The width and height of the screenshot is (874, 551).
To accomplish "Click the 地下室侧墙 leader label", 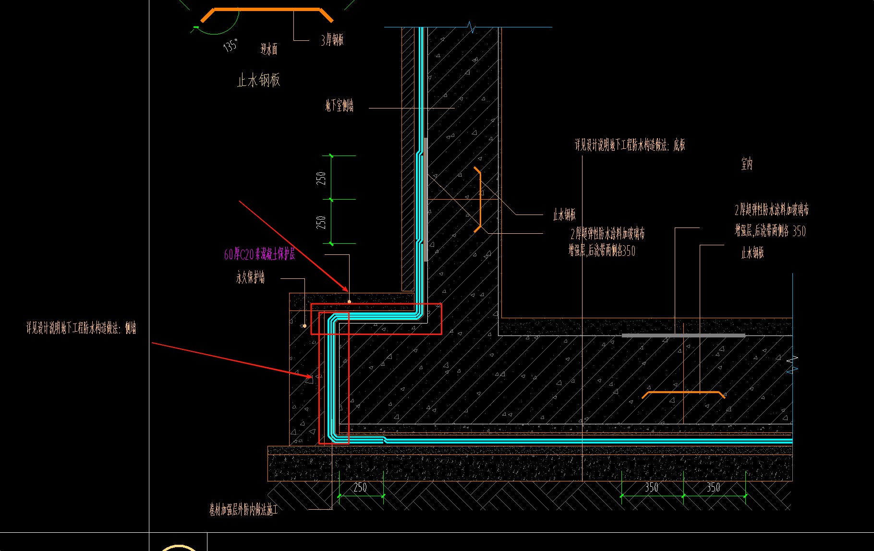I will pyautogui.click(x=340, y=106).
